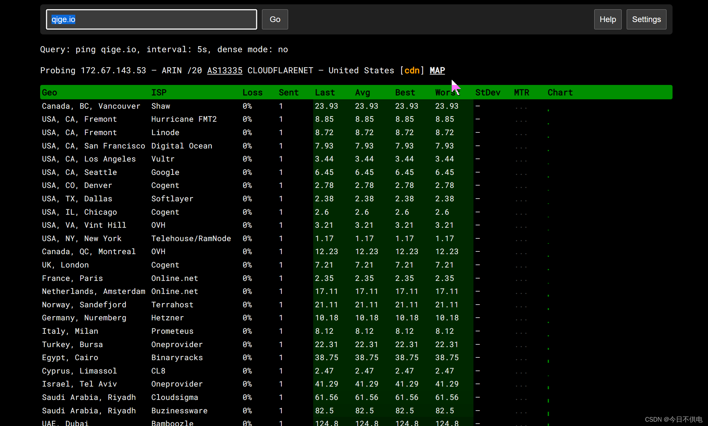Click the Avg column header
Viewport: 708px width, 426px height.
coord(362,93)
